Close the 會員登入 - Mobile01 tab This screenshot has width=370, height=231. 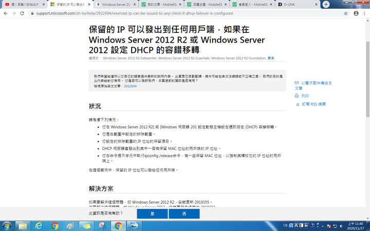click(271, 4)
